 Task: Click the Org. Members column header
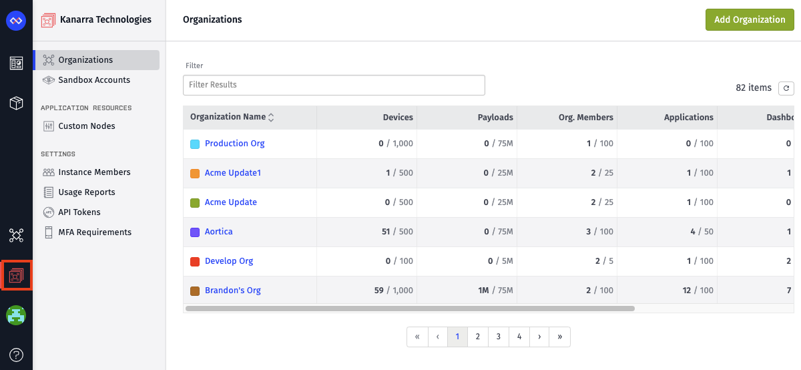[x=586, y=118]
